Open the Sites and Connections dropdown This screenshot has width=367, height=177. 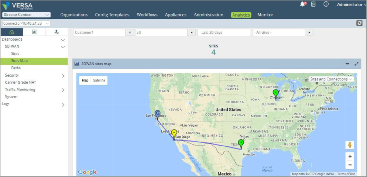[331, 79]
